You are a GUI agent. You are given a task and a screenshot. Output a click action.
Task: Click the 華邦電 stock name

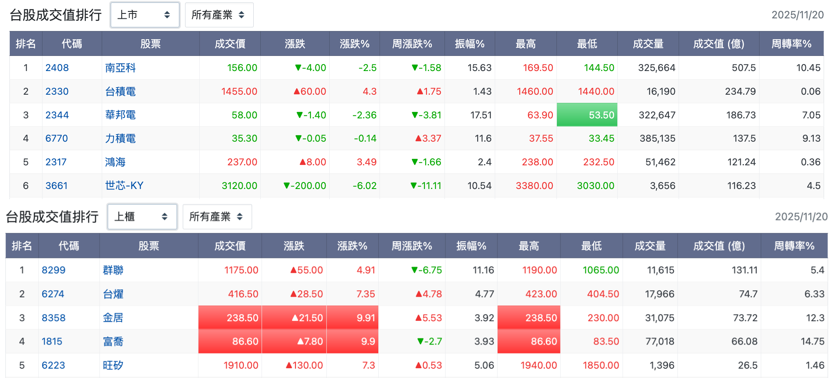(120, 115)
